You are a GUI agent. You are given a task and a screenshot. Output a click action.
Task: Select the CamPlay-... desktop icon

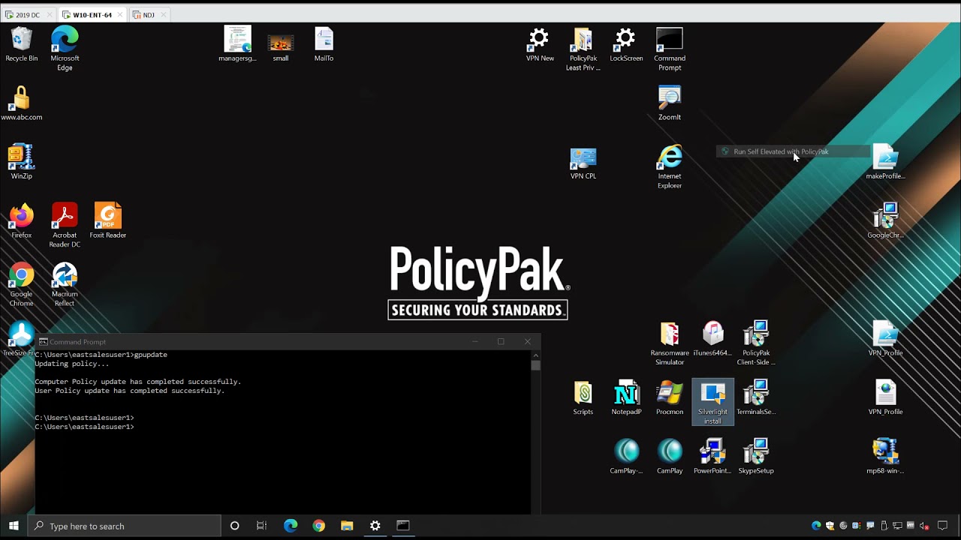pyautogui.click(x=626, y=457)
